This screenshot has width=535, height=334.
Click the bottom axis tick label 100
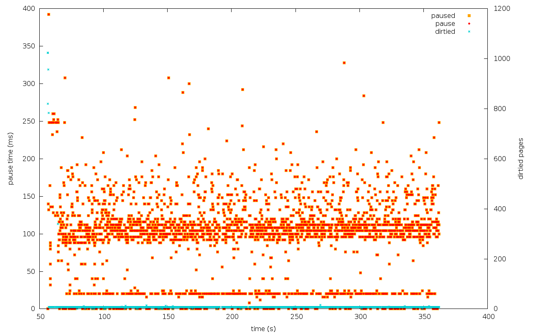coord(104,317)
